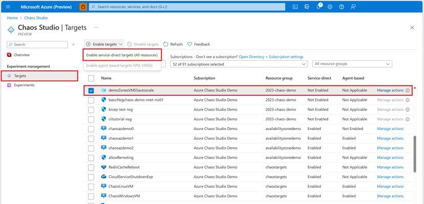Screen dimensions: 424x204
Task: Click info icon in basicNsgchaos-demo-vnet-nic01 row
Action: coord(408,100)
